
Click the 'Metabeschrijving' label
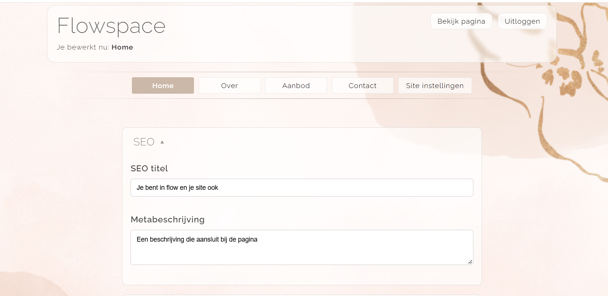point(168,219)
